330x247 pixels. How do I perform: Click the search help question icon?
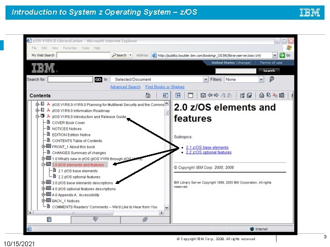pyautogui.click(x=272, y=79)
